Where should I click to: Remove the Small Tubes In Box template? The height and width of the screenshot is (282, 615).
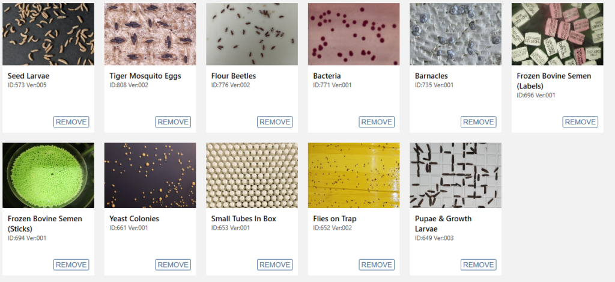275,265
